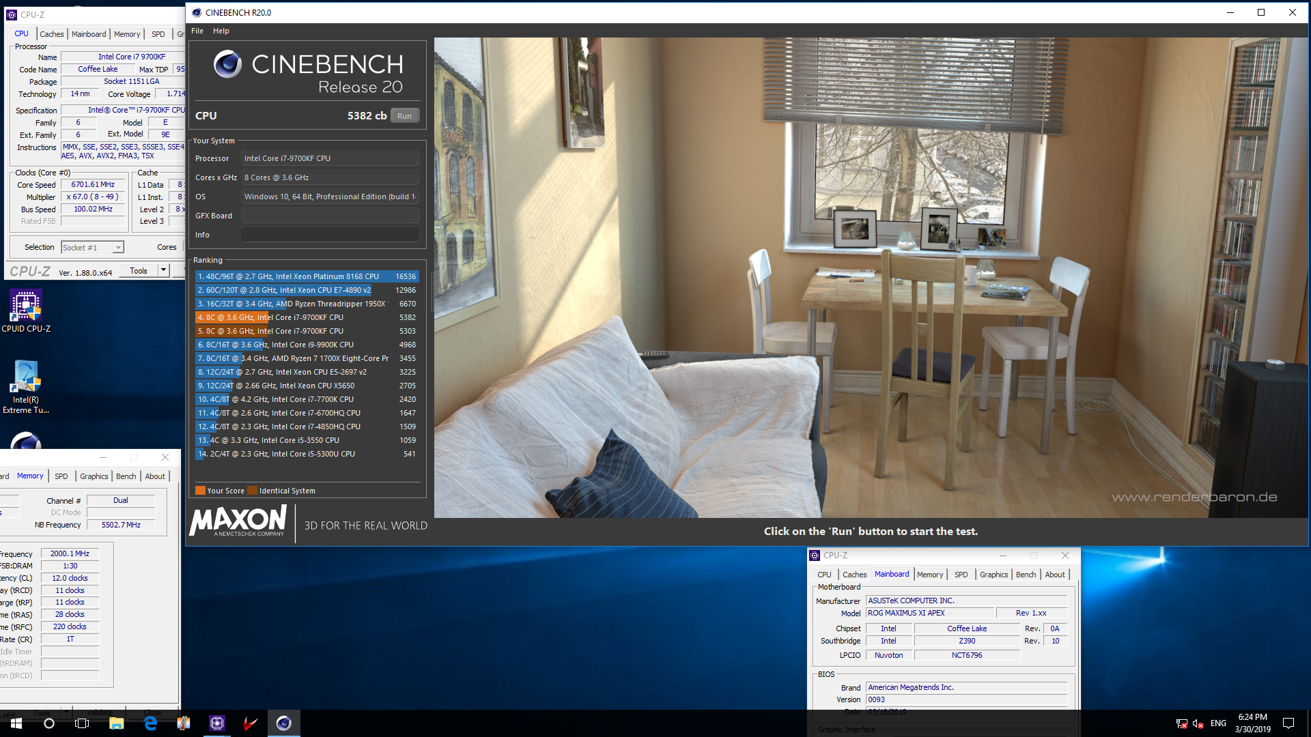The height and width of the screenshot is (737, 1311).
Task: Open the Action Center notifications icon
Action: click(1288, 723)
